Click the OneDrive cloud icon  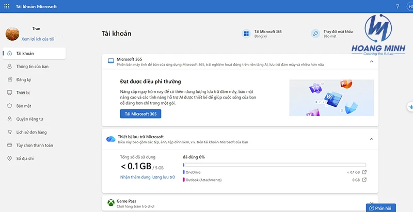pos(111,139)
